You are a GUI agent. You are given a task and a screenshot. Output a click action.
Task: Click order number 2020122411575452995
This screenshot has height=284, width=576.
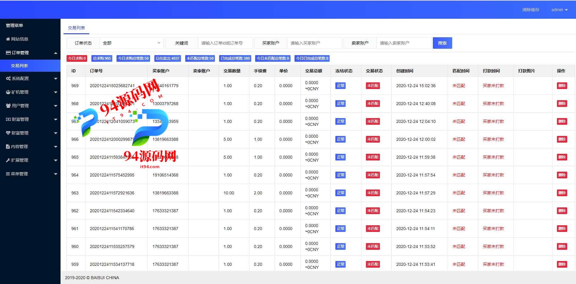click(x=112, y=175)
